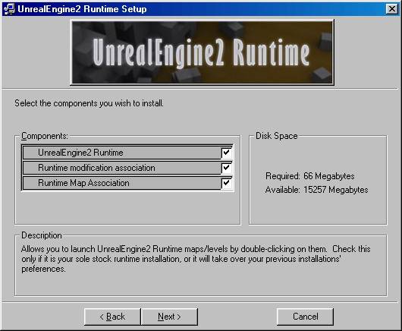
Task: Click the Required 66 Megabytes text
Action: (309, 176)
